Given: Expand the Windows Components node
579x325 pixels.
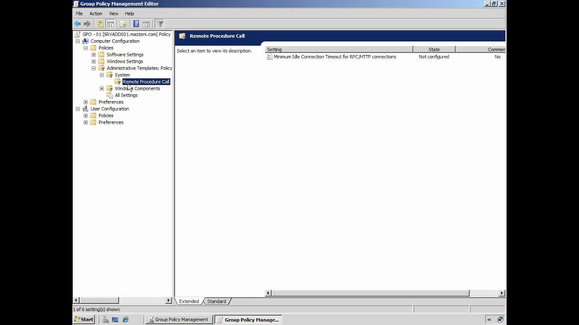Looking at the screenshot, I should click(x=102, y=88).
